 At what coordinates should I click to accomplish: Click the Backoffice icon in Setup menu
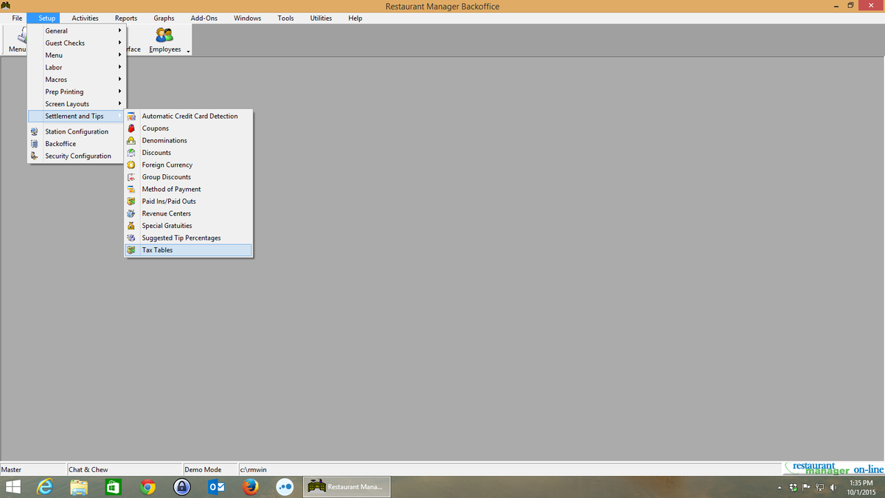click(34, 144)
